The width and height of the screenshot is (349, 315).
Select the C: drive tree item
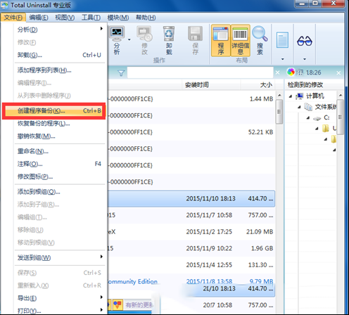[326, 117]
